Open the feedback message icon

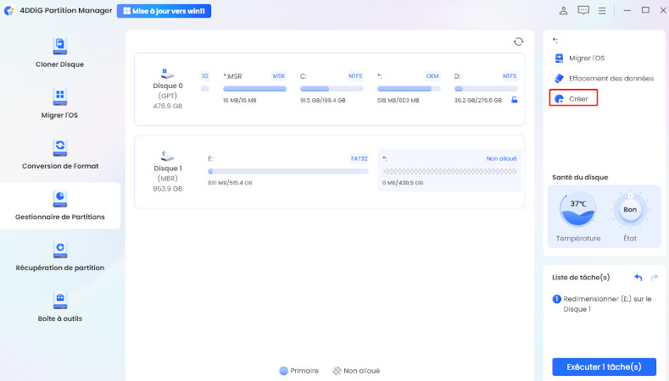coord(583,11)
